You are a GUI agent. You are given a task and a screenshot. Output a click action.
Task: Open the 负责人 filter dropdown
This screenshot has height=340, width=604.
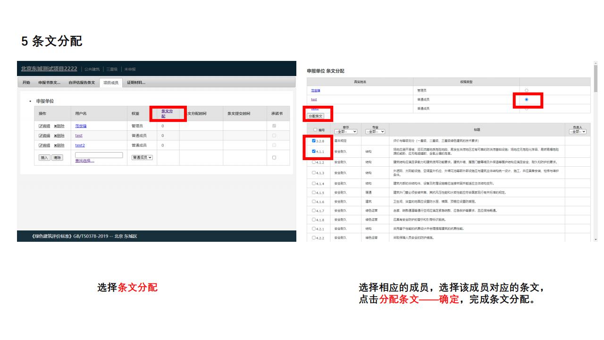(x=578, y=131)
